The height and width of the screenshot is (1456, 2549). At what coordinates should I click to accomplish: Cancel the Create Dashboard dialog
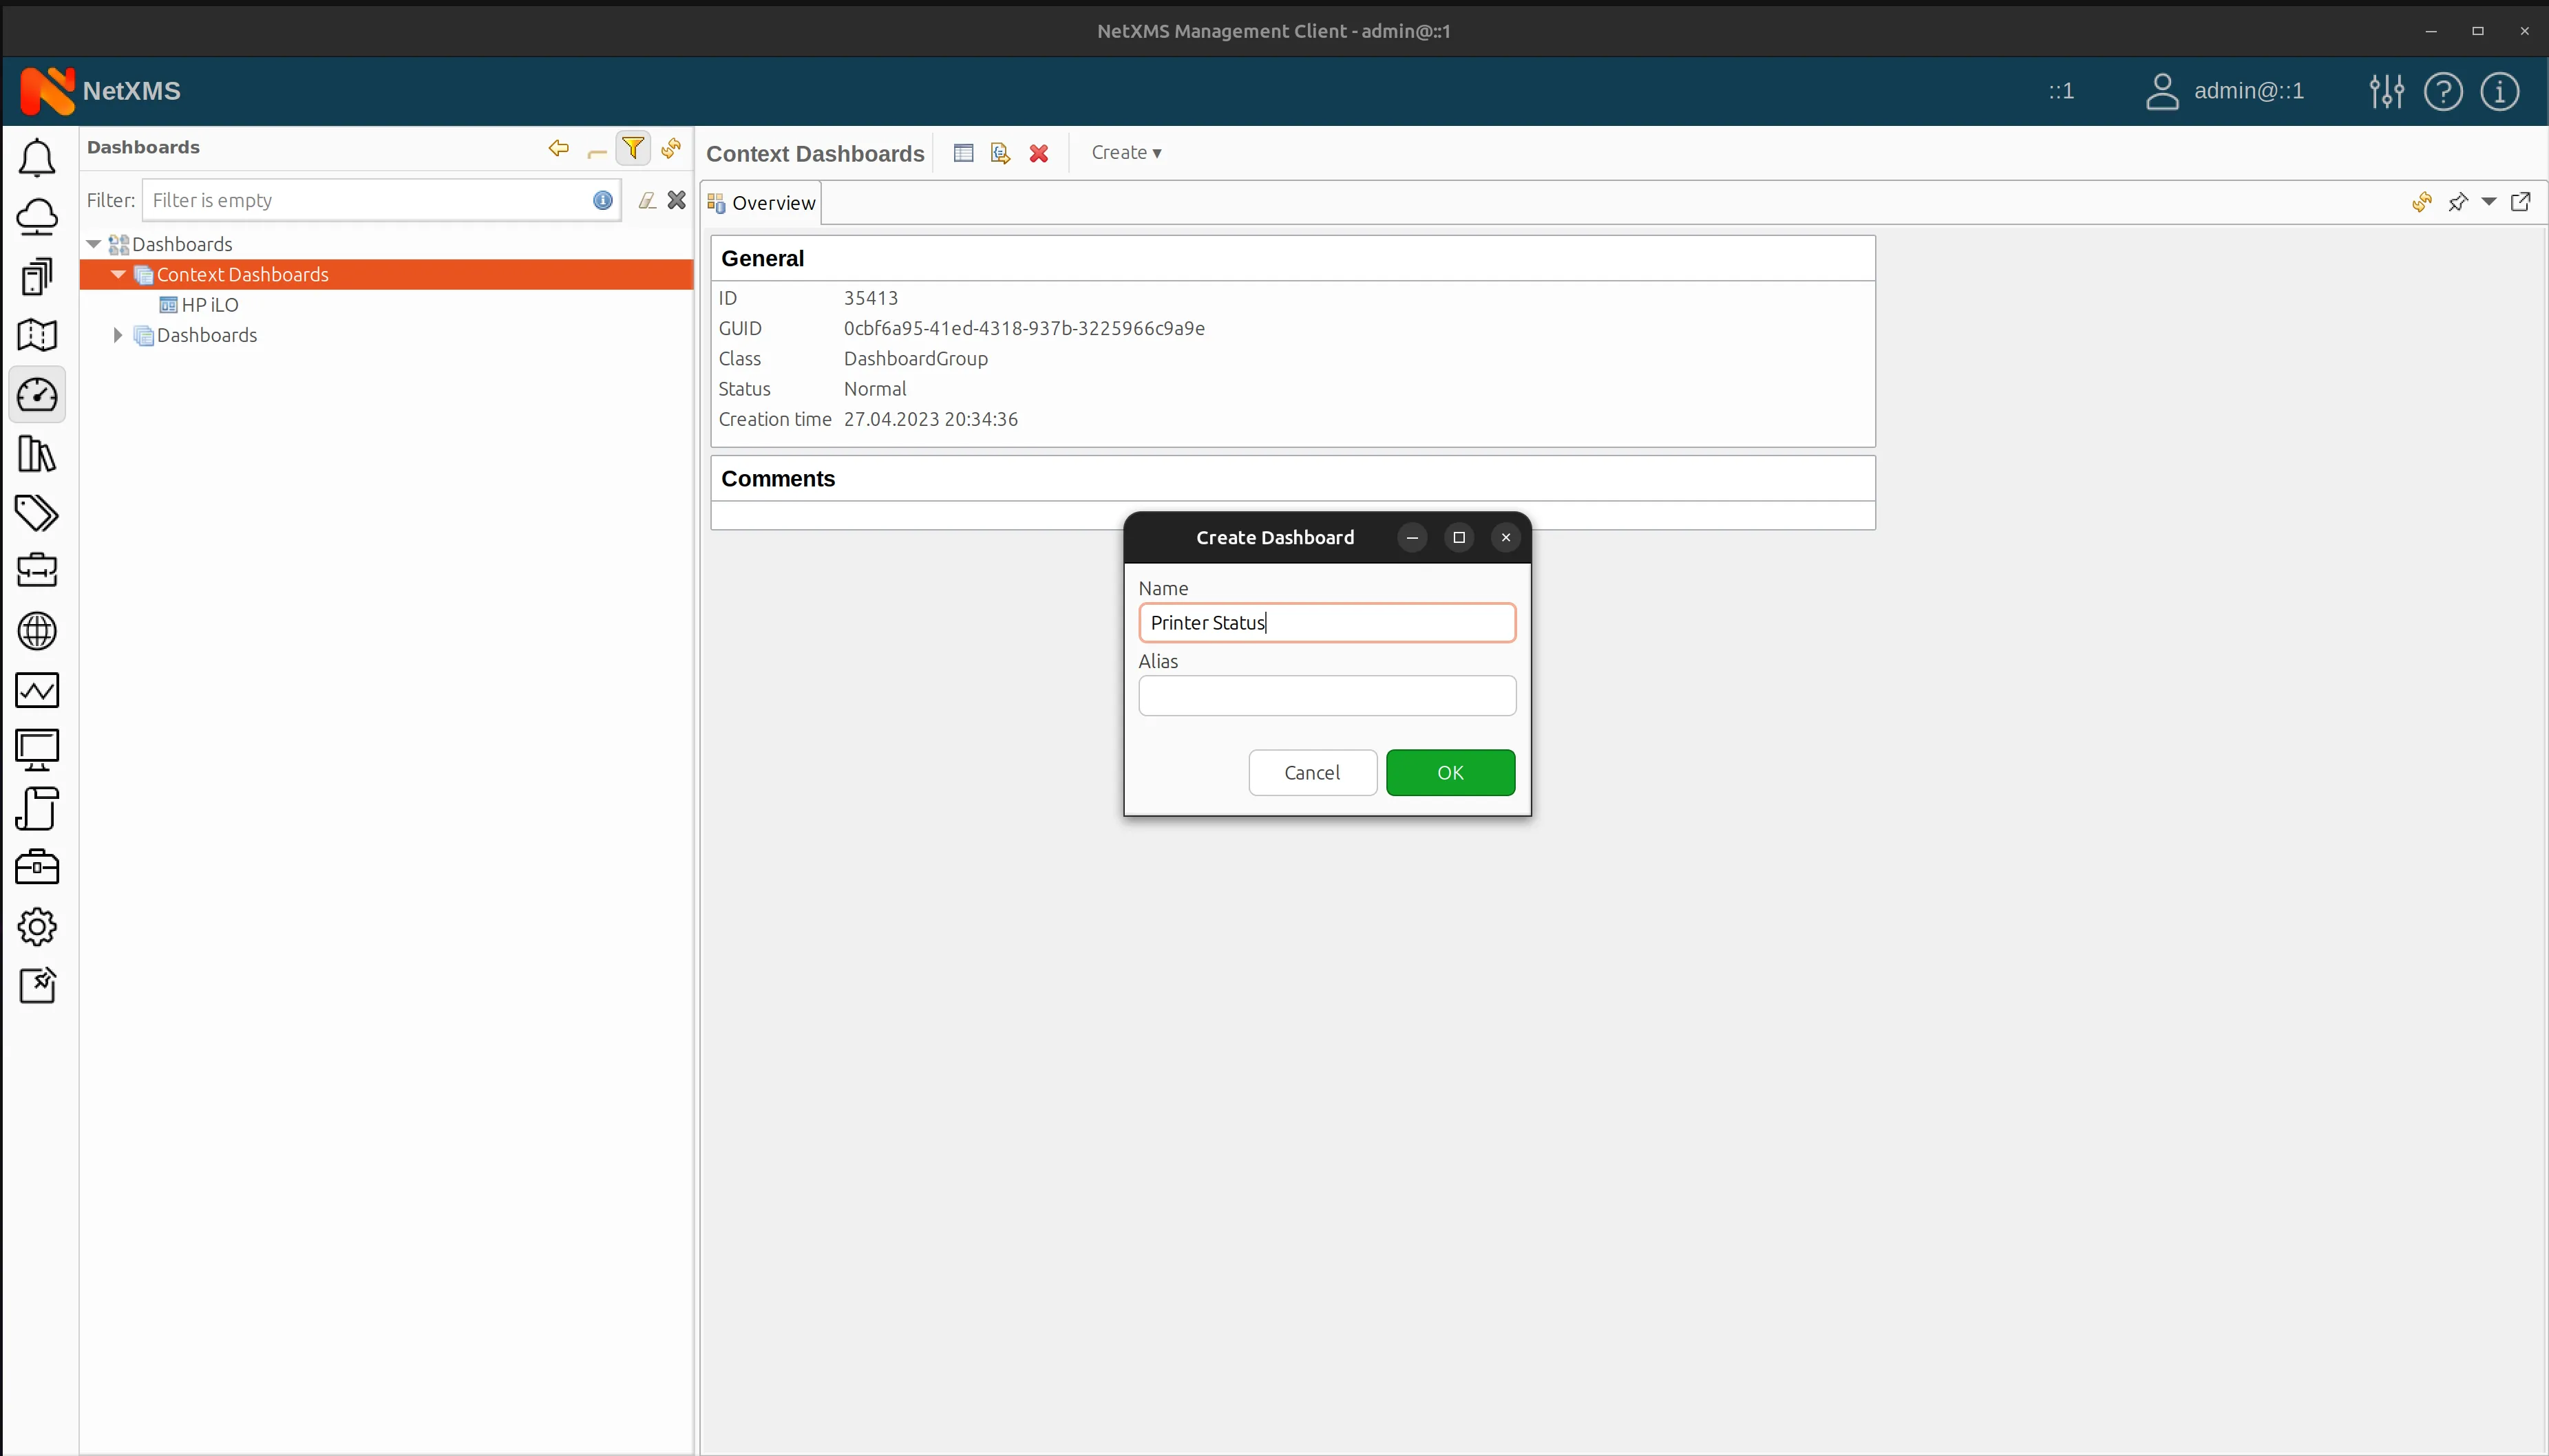1311,772
